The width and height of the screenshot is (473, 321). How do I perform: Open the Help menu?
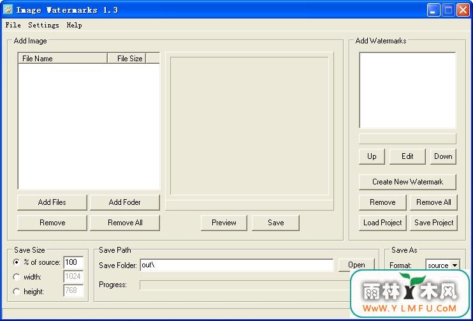(74, 25)
